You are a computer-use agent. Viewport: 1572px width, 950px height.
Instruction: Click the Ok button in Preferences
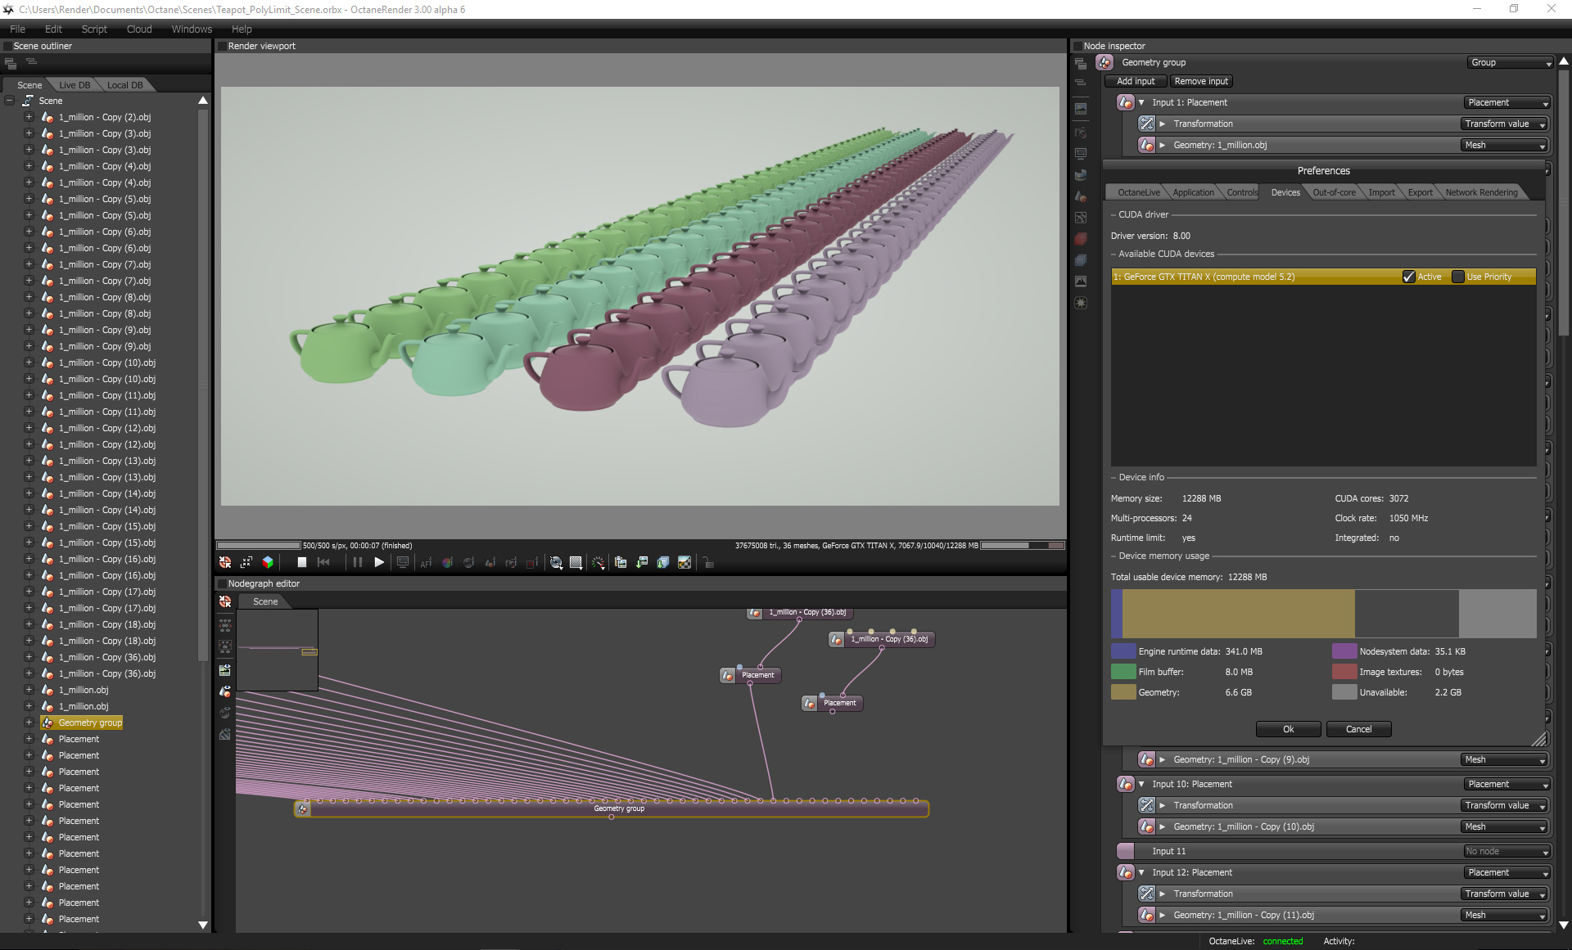click(1288, 729)
